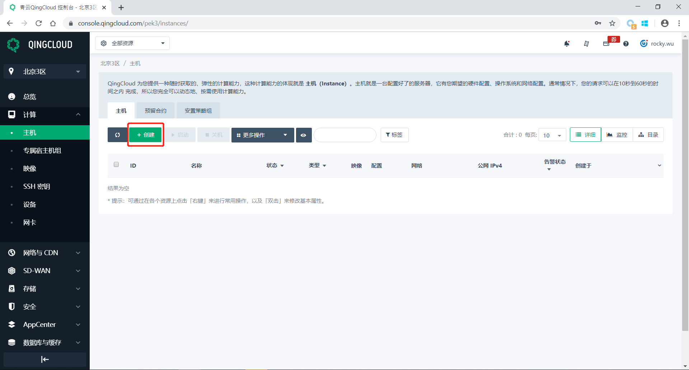Switch to the 安置策略组 tab
Image resolution: width=689 pixels, height=370 pixels.
198,111
